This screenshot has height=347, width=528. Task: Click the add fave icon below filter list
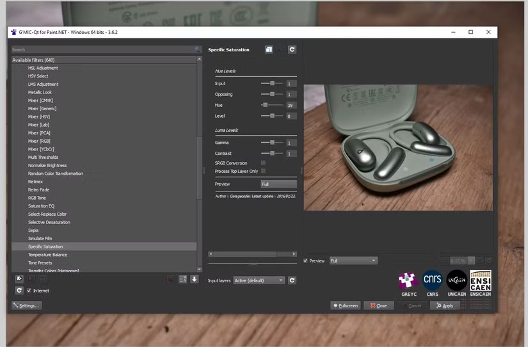tap(19, 279)
